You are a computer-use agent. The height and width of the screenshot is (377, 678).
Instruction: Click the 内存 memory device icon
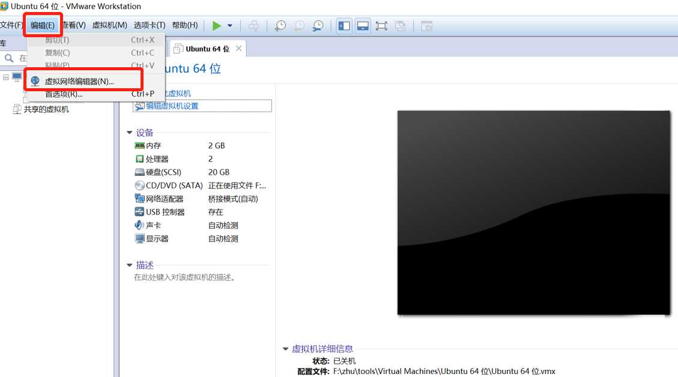[139, 146]
